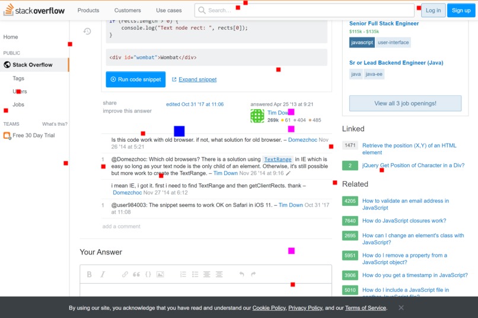
Task: Insert a hyperlink with the link icon
Action: (x=125, y=274)
